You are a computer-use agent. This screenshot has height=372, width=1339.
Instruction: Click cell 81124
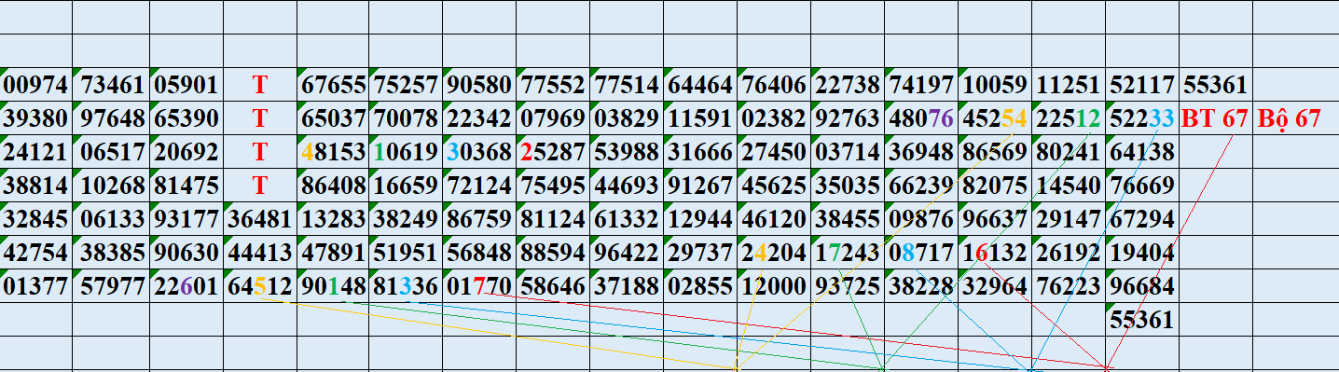pos(553,219)
